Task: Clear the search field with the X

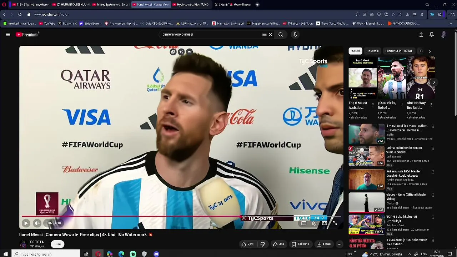Action: (x=270, y=35)
